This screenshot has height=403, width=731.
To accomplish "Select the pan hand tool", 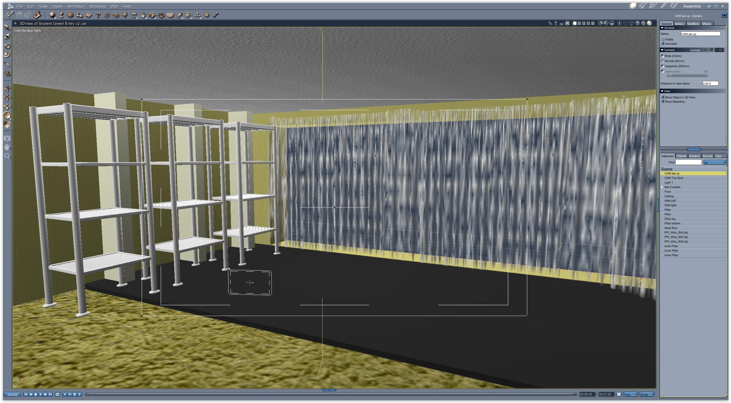I will point(7,147).
